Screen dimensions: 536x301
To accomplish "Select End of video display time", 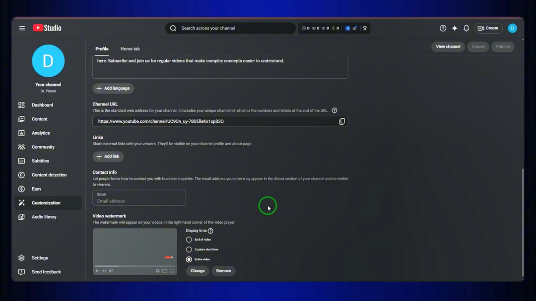I will pyautogui.click(x=189, y=240).
